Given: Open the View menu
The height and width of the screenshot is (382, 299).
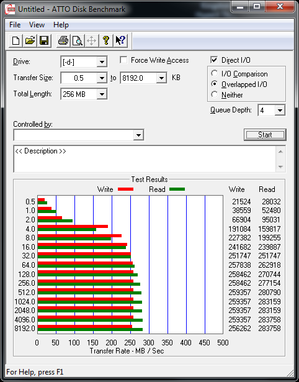Looking at the screenshot, I should 37,25.
